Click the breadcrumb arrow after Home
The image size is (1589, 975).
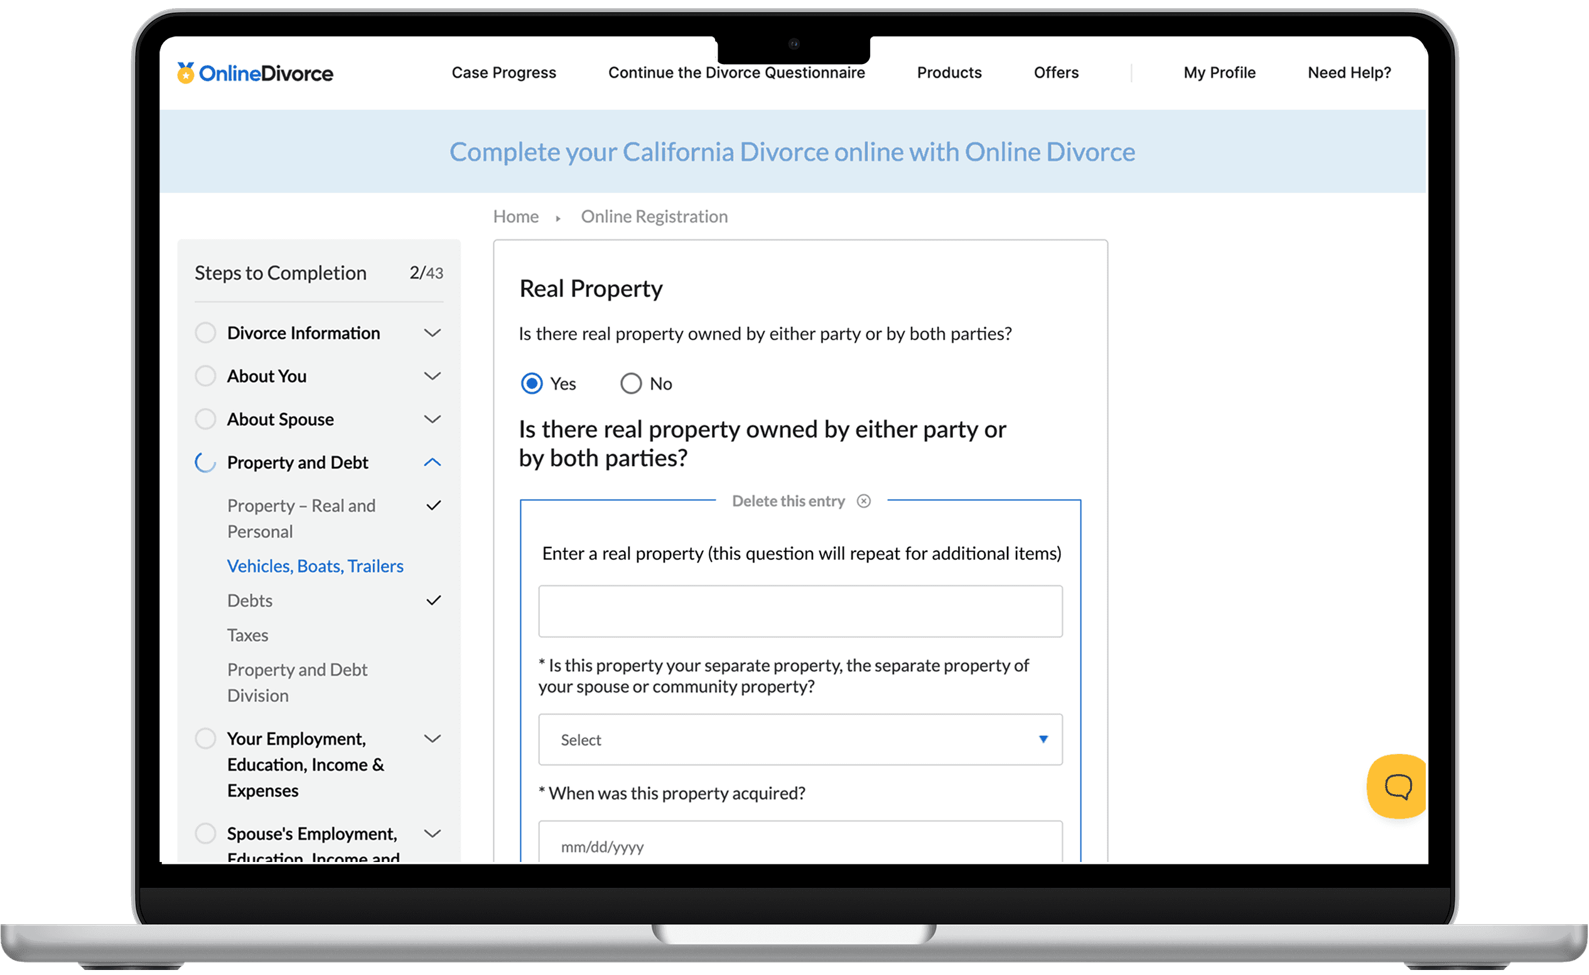pyautogui.click(x=558, y=217)
